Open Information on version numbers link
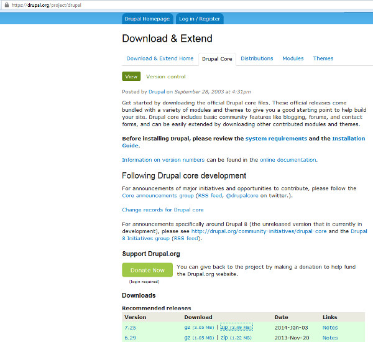 163,160
